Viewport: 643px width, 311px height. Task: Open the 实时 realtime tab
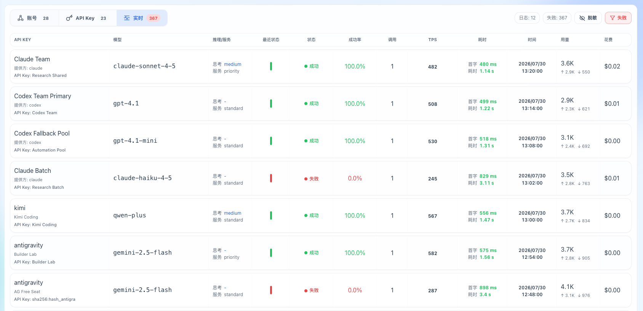142,18
